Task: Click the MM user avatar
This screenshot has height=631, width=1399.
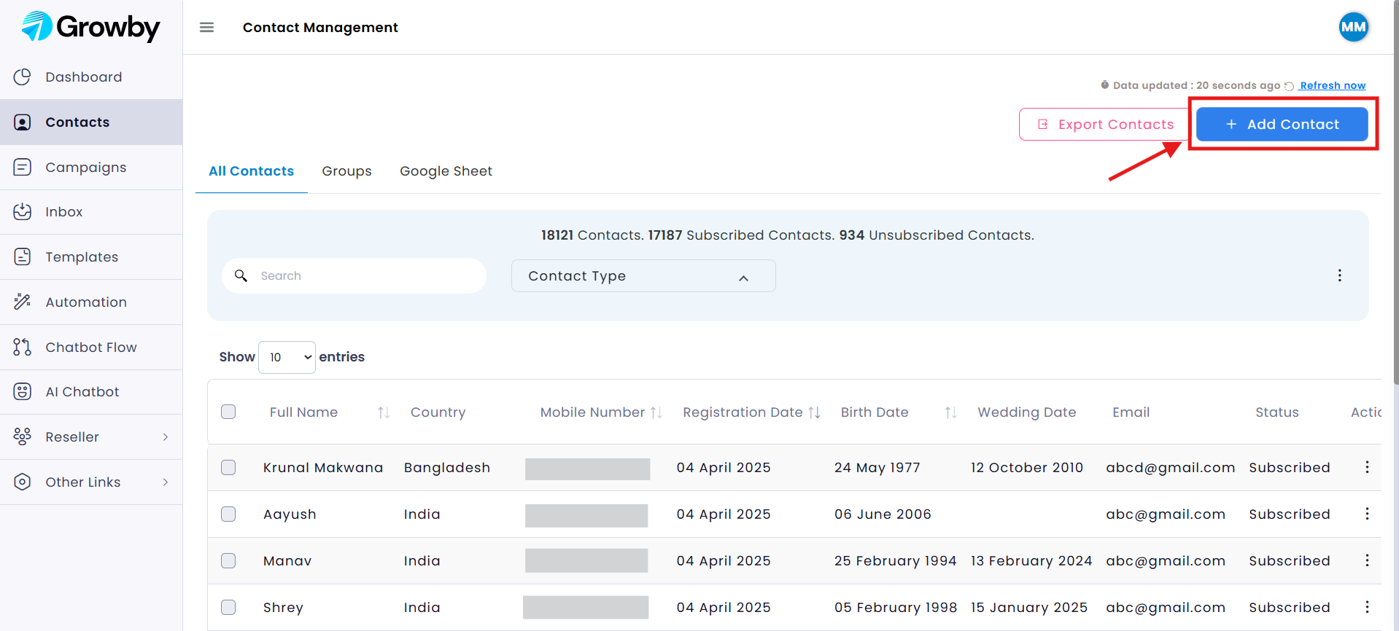Action: [x=1352, y=28]
